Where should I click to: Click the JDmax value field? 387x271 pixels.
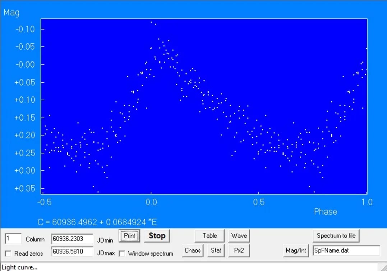click(72, 252)
